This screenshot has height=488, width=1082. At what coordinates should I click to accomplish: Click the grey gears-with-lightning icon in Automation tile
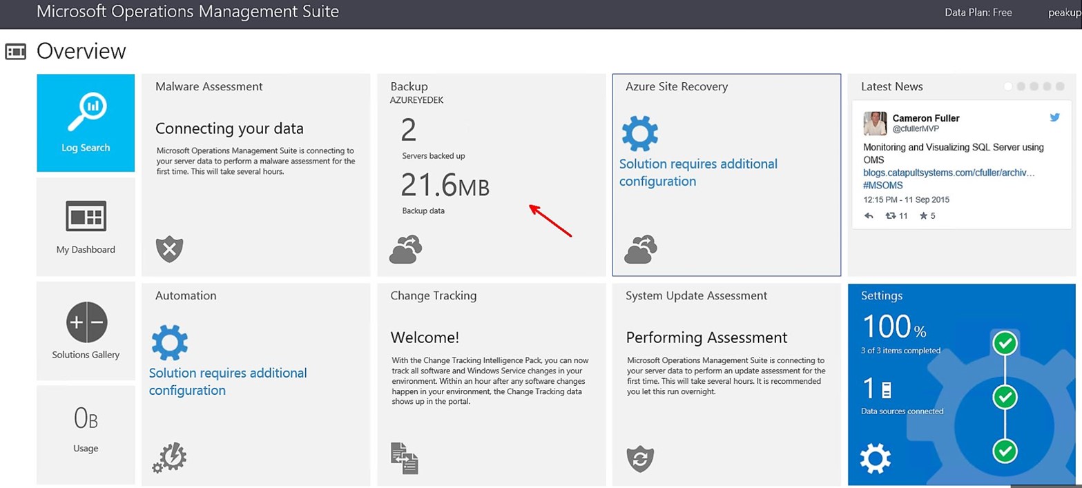click(169, 458)
